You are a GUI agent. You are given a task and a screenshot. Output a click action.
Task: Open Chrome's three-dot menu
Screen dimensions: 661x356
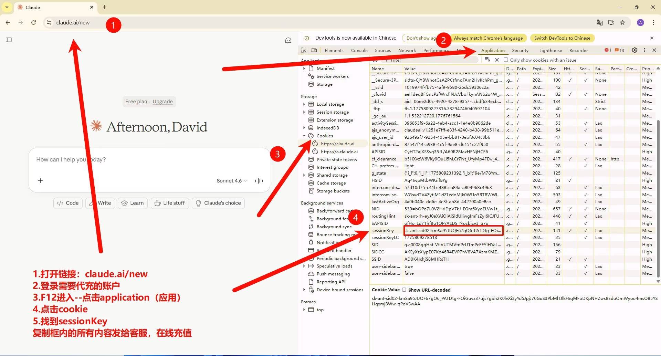(653, 22)
